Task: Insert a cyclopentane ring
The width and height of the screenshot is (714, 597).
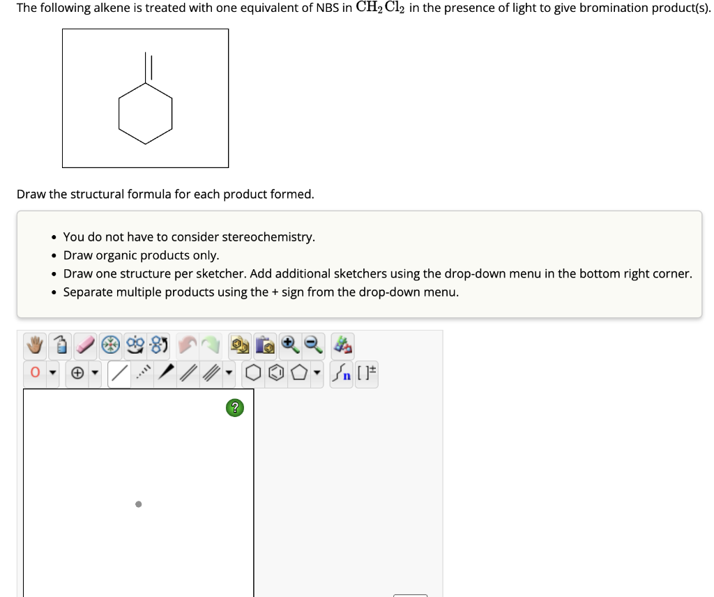Action: point(299,373)
